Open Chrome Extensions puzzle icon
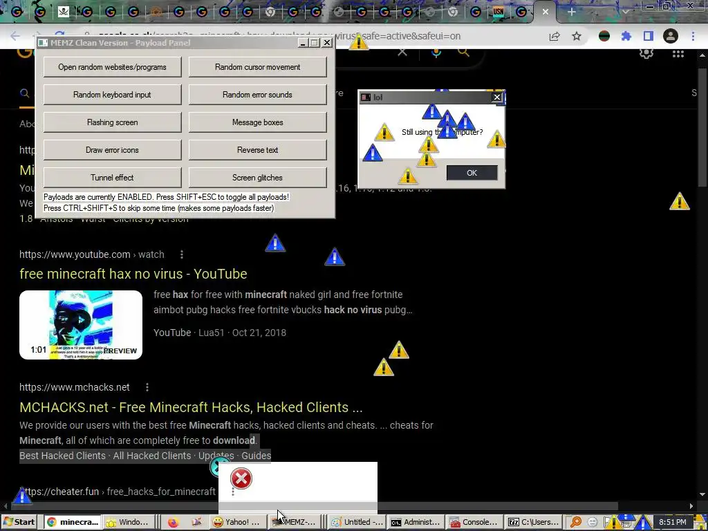708x531 pixels. (626, 36)
